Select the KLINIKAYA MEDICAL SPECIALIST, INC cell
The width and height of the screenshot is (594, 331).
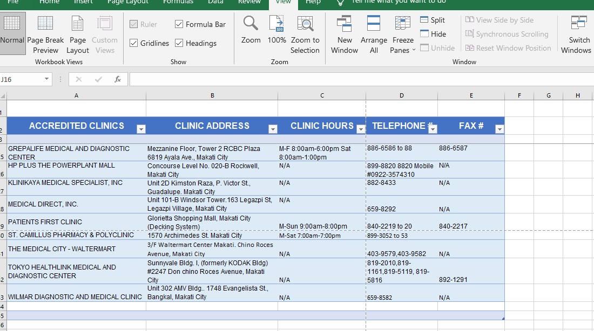click(76, 187)
